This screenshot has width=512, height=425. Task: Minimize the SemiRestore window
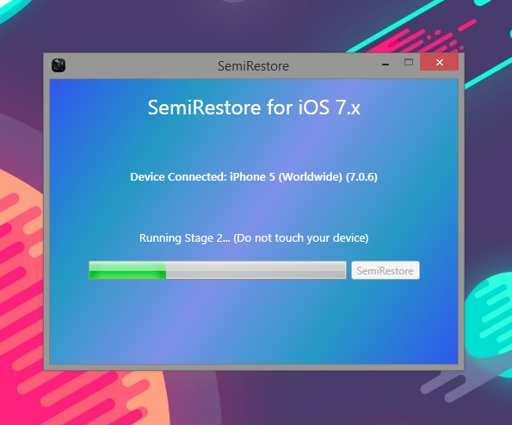point(386,64)
